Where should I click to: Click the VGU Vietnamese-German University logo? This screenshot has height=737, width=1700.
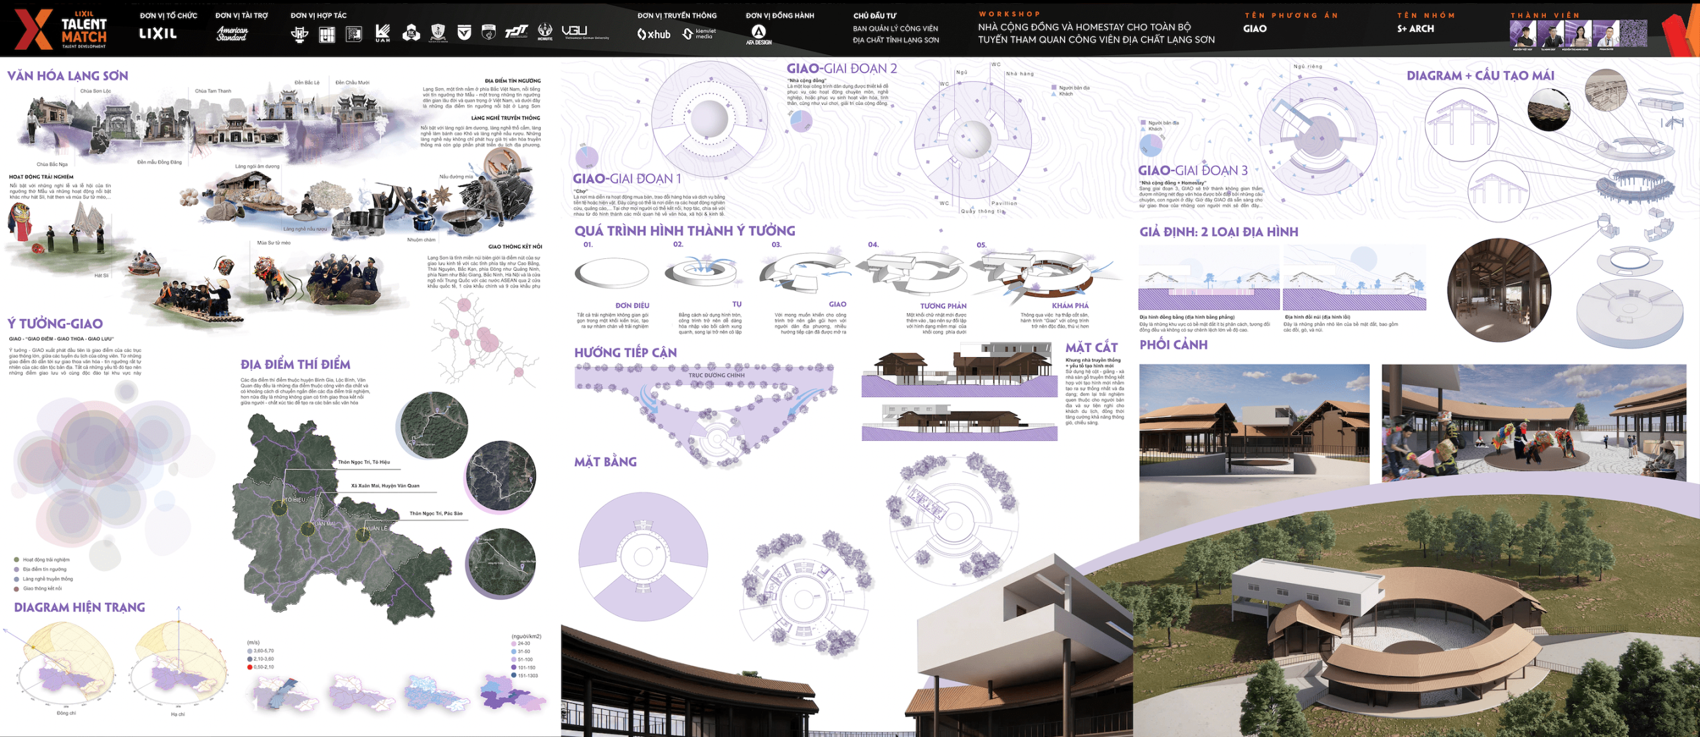click(x=584, y=32)
